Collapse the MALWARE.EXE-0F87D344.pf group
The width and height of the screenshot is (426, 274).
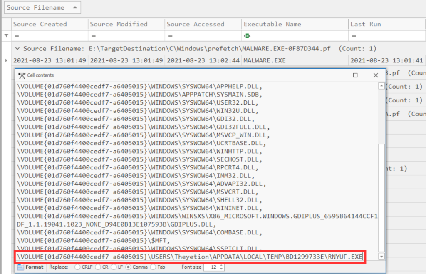(x=17, y=49)
